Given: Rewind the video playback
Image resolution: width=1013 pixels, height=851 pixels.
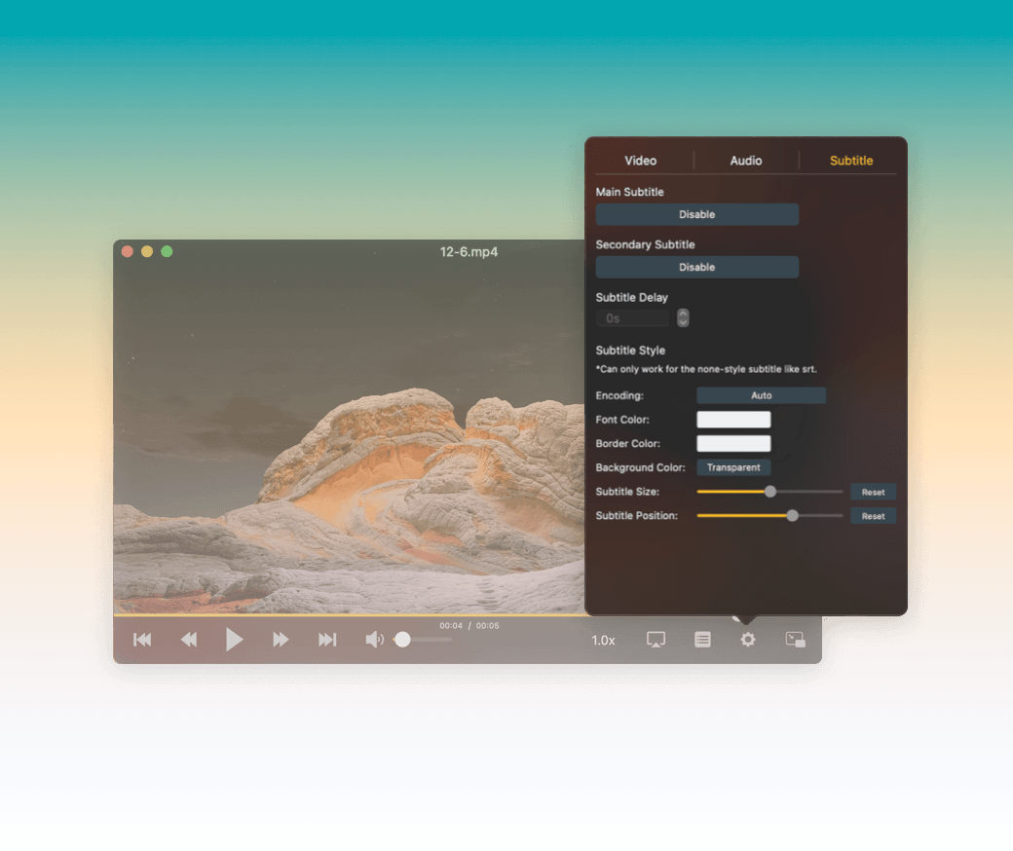Looking at the screenshot, I should point(188,639).
